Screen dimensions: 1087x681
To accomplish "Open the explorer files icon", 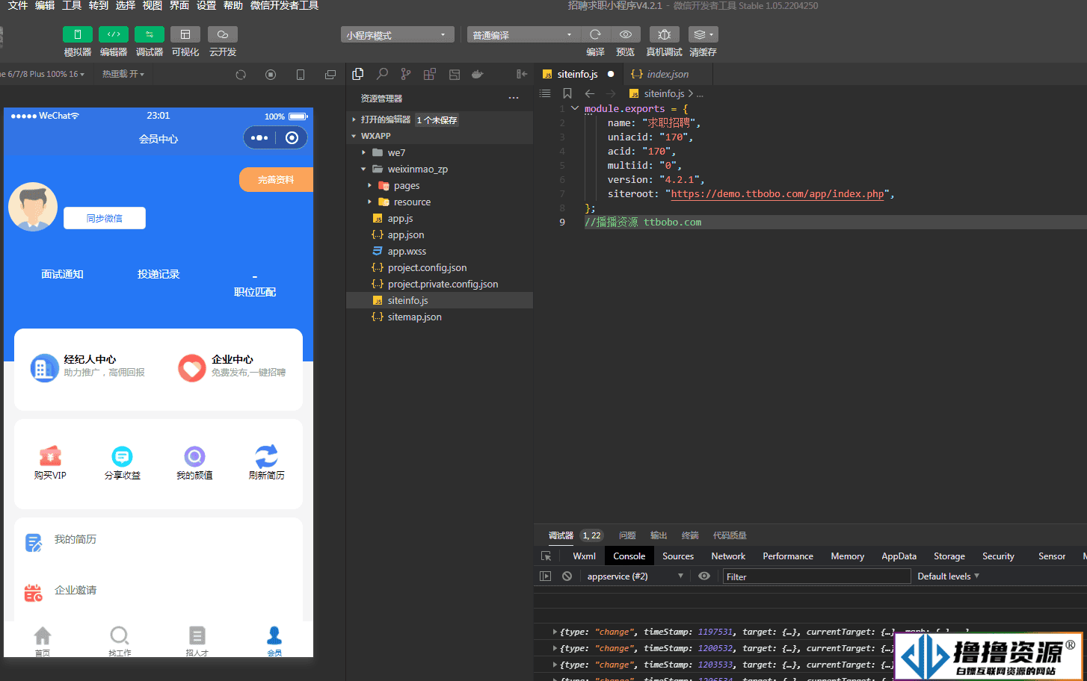I will [x=358, y=74].
